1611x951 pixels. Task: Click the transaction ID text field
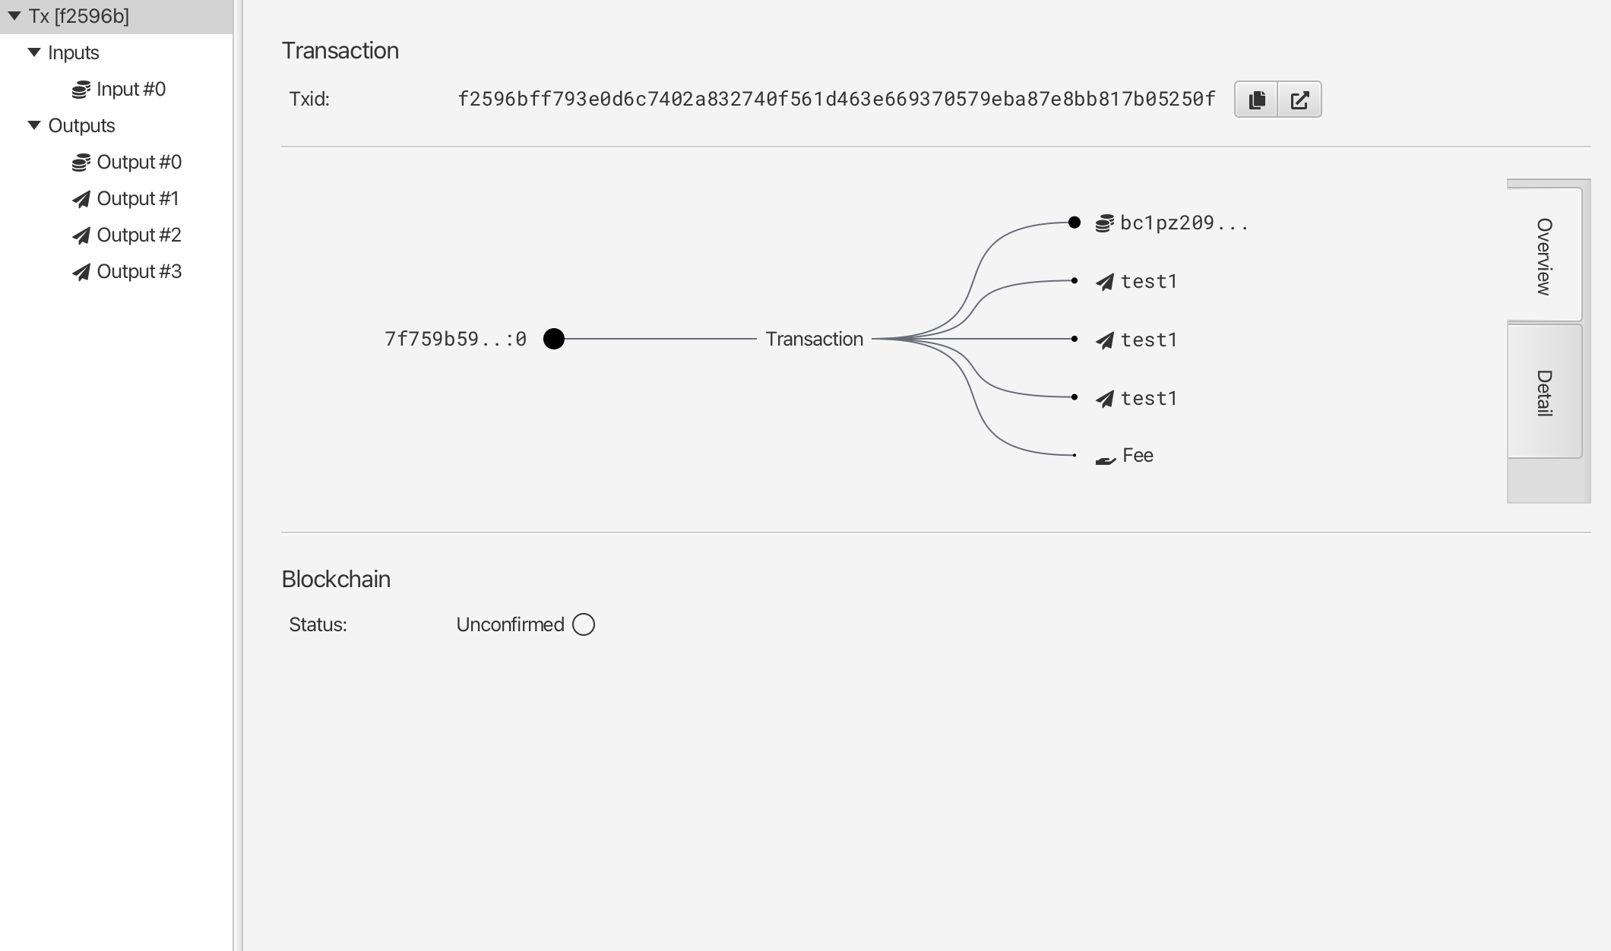836,100
